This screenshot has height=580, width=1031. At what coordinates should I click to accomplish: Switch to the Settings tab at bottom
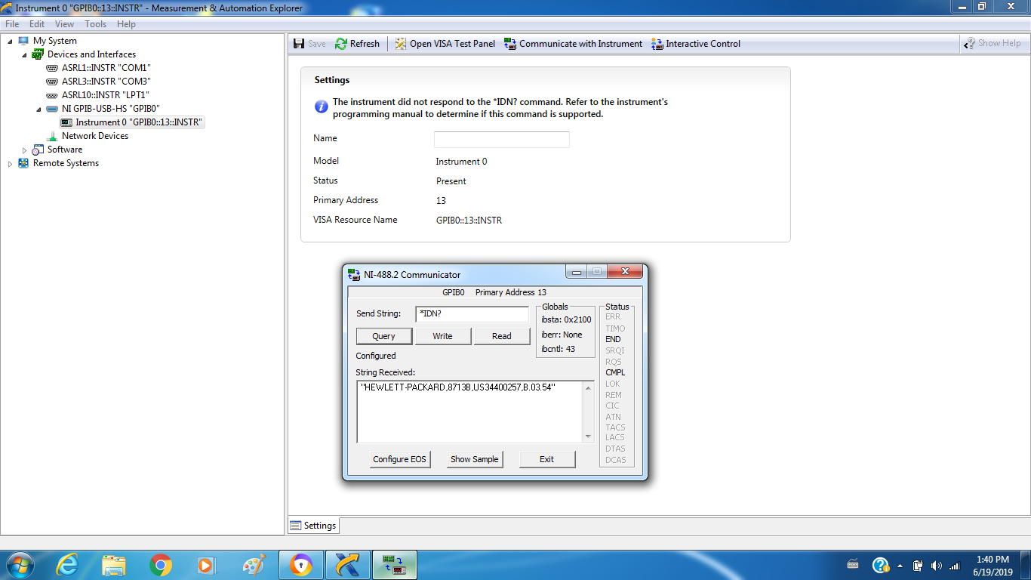[313, 526]
